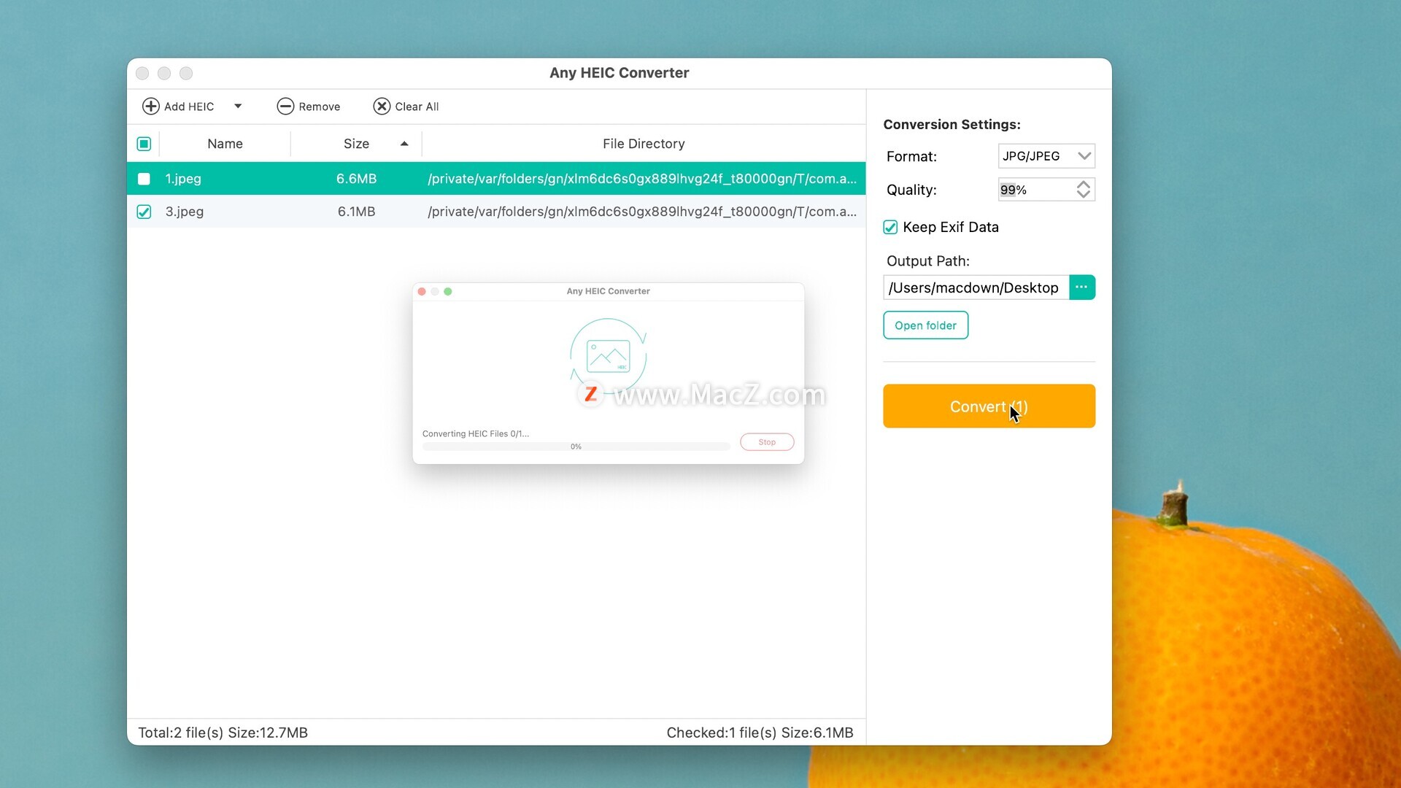This screenshot has height=788, width=1401.
Task: Click the browse output path ellipsis button
Action: (1082, 287)
